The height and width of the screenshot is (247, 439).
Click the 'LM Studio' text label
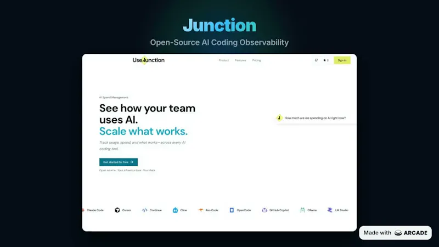[x=341, y=210]
